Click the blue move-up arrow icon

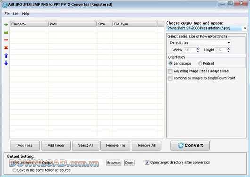[x=6, y=56]
